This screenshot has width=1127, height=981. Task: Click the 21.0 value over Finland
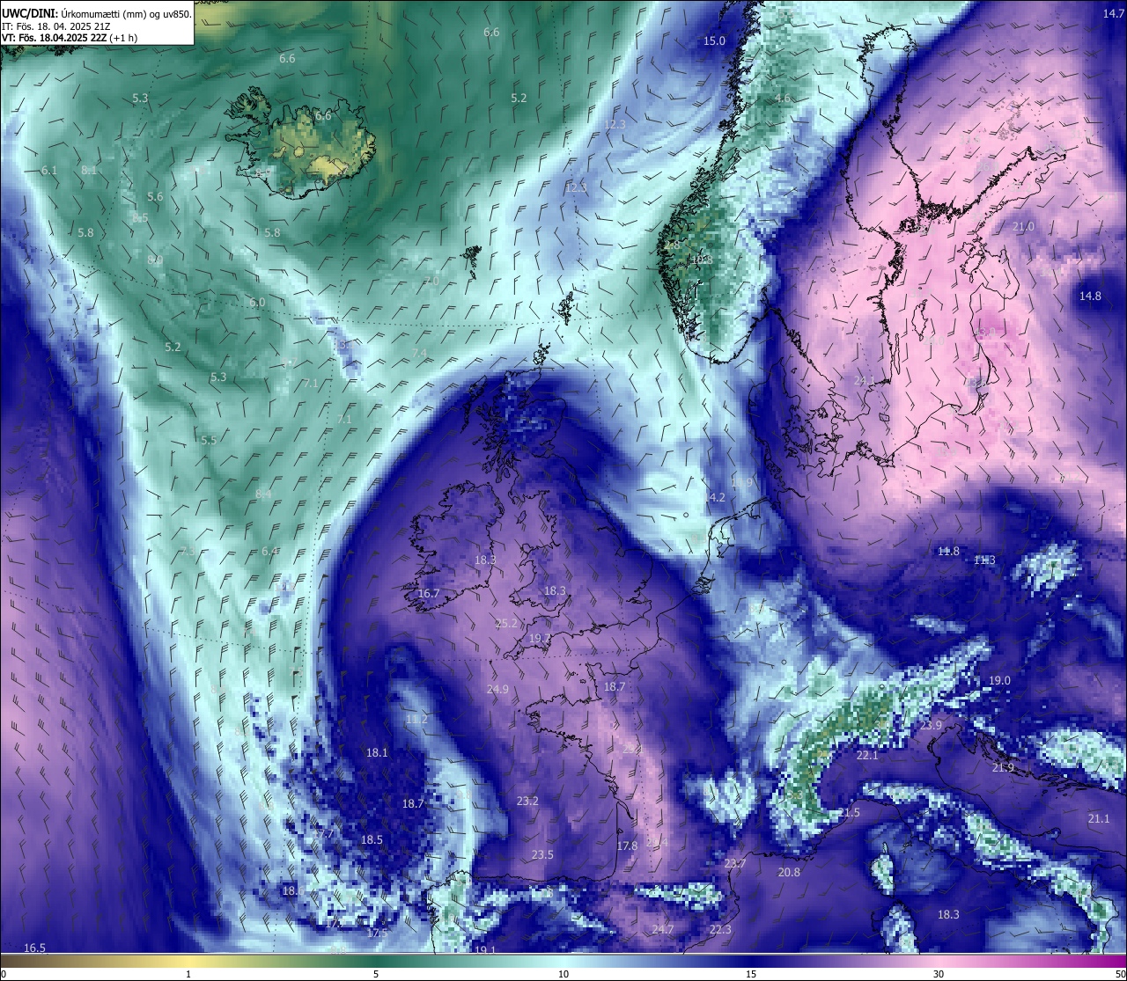tap(1023, 227)
